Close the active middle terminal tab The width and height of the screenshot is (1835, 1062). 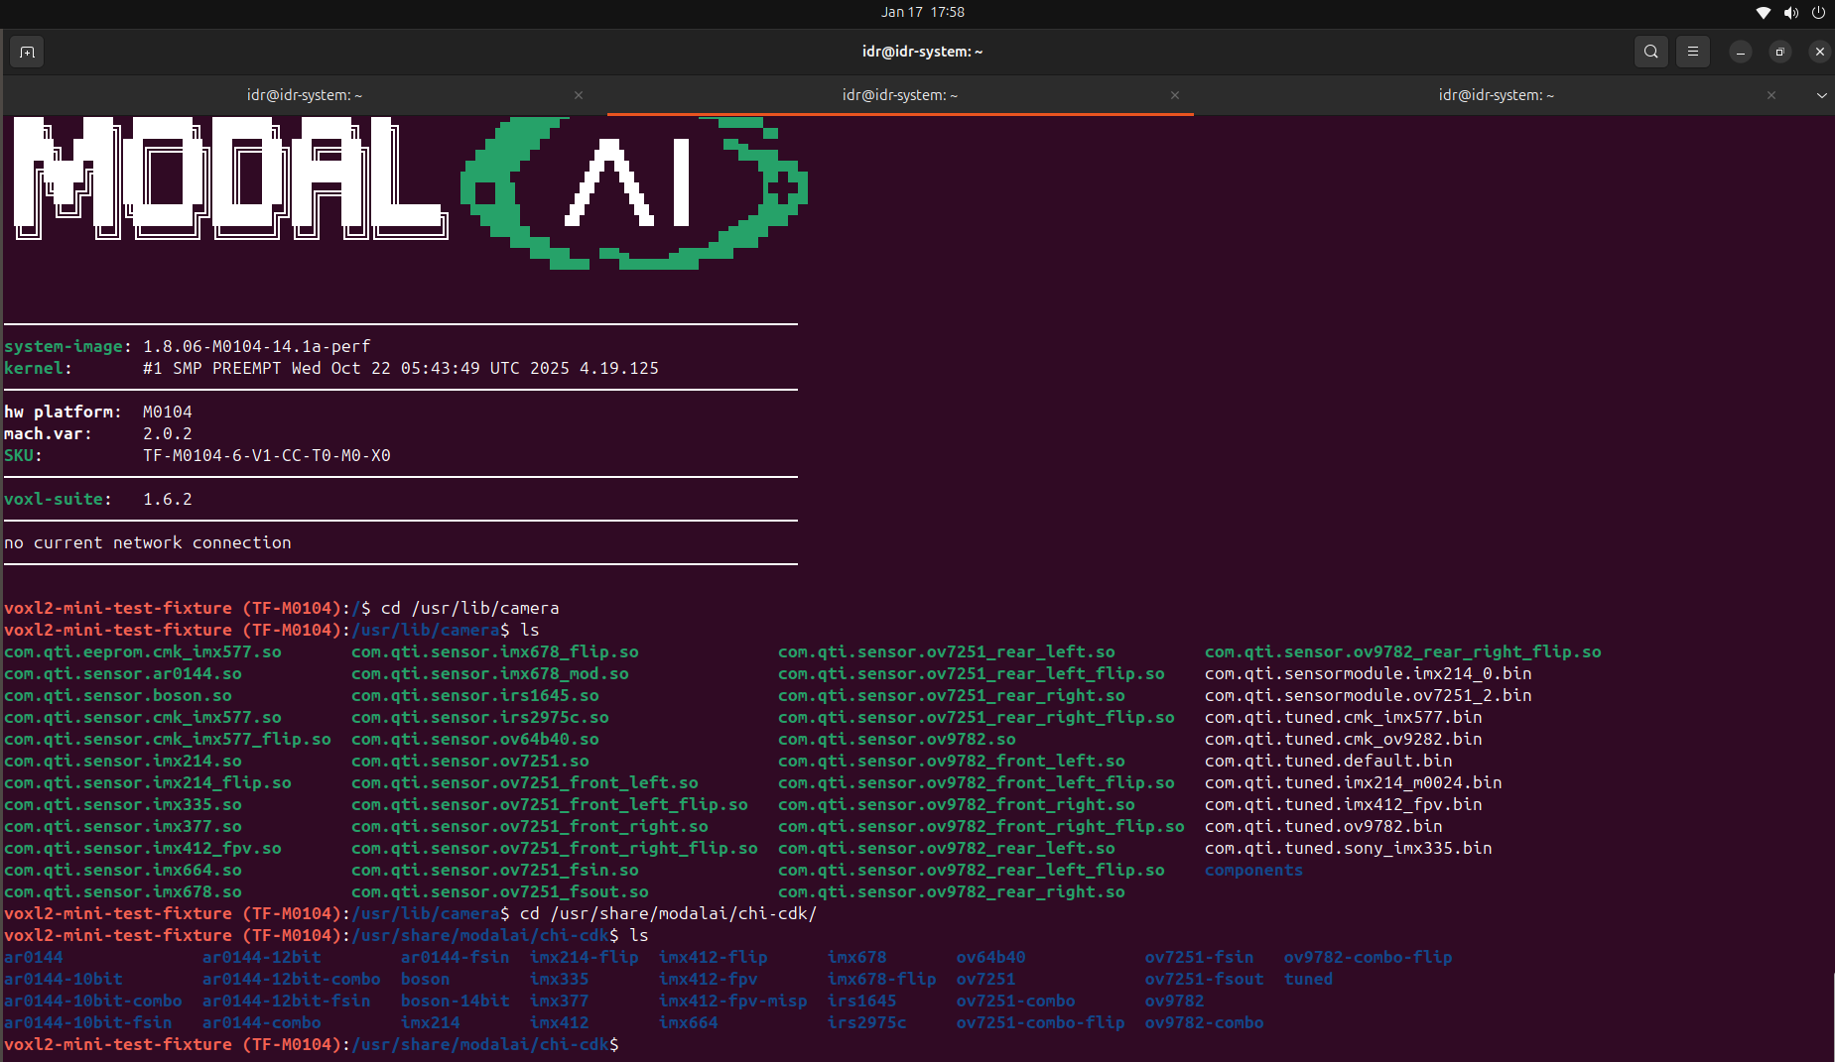tap(1174, 95)
